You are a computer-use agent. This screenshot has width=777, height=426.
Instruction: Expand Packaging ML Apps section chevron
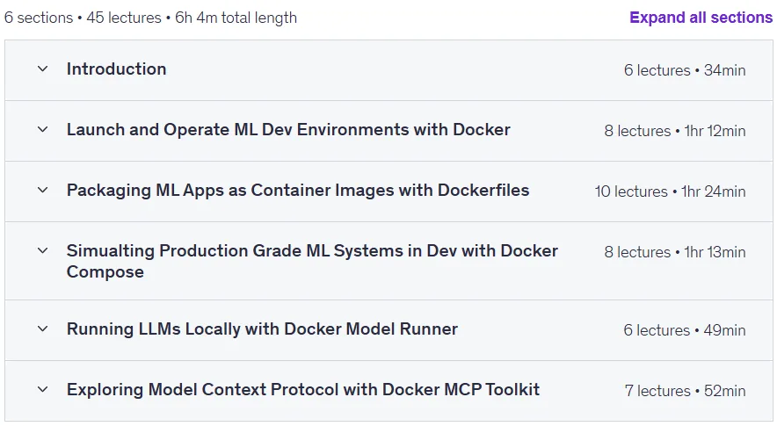[x=42, y=190]
